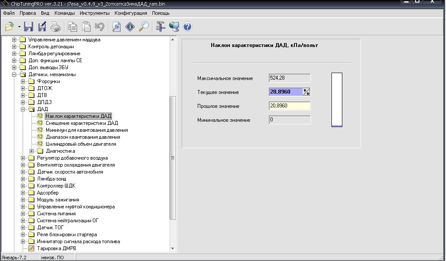This screenshot has height=261, width=446.
Task: Click the Print icon in toolbar
Action: 55,27
